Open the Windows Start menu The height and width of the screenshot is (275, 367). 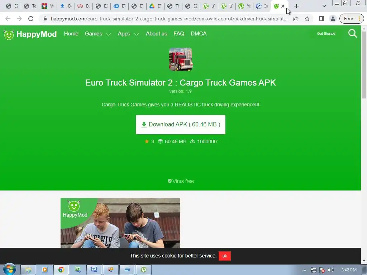point(9,270)
